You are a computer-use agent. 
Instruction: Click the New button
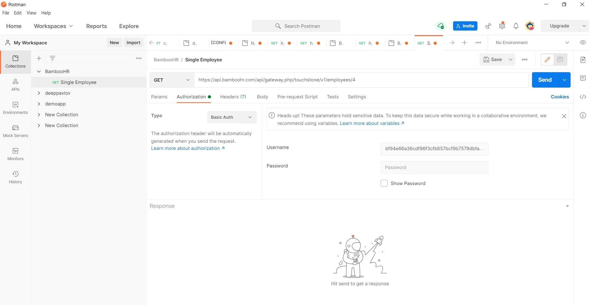coord(114,43)
